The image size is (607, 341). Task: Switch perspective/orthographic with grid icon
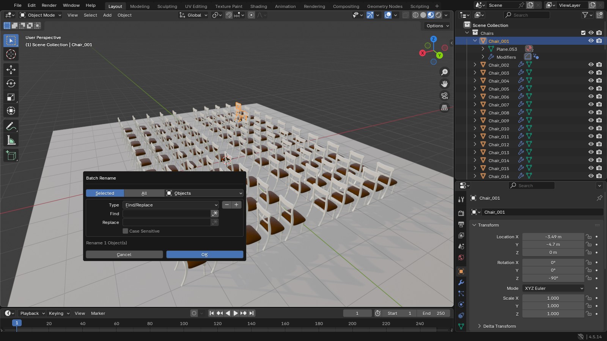coord(445,108)
